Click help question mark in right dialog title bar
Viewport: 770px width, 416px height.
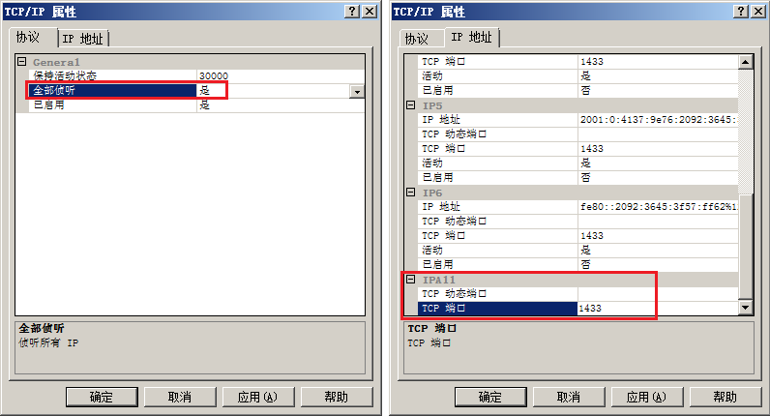click(741, 12)
